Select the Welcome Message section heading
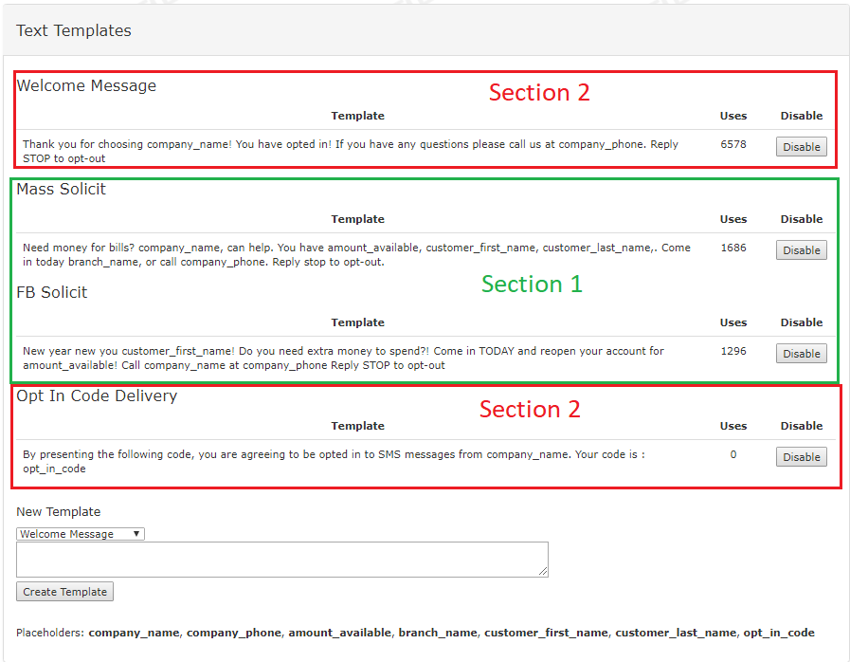Image resolution: width=850 pixels, height=662 pixels. pyautogui.click(x=86, y=85)
